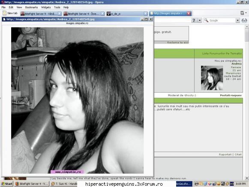The width and height of the screenshot is (249, 187).
Task: Click the www.simpatie.ro label on photo
Action: coord(67,172)
